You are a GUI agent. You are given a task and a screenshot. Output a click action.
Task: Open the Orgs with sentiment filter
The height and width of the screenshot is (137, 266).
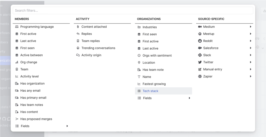157,56
